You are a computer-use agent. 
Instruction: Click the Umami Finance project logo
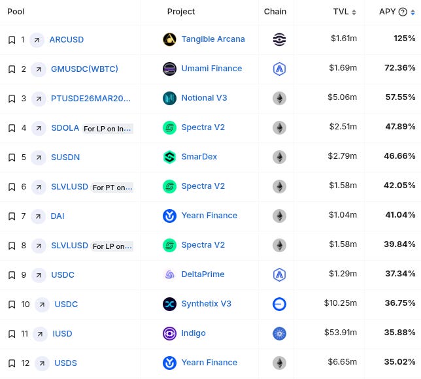pyautogui.click(x=170, y=69)
